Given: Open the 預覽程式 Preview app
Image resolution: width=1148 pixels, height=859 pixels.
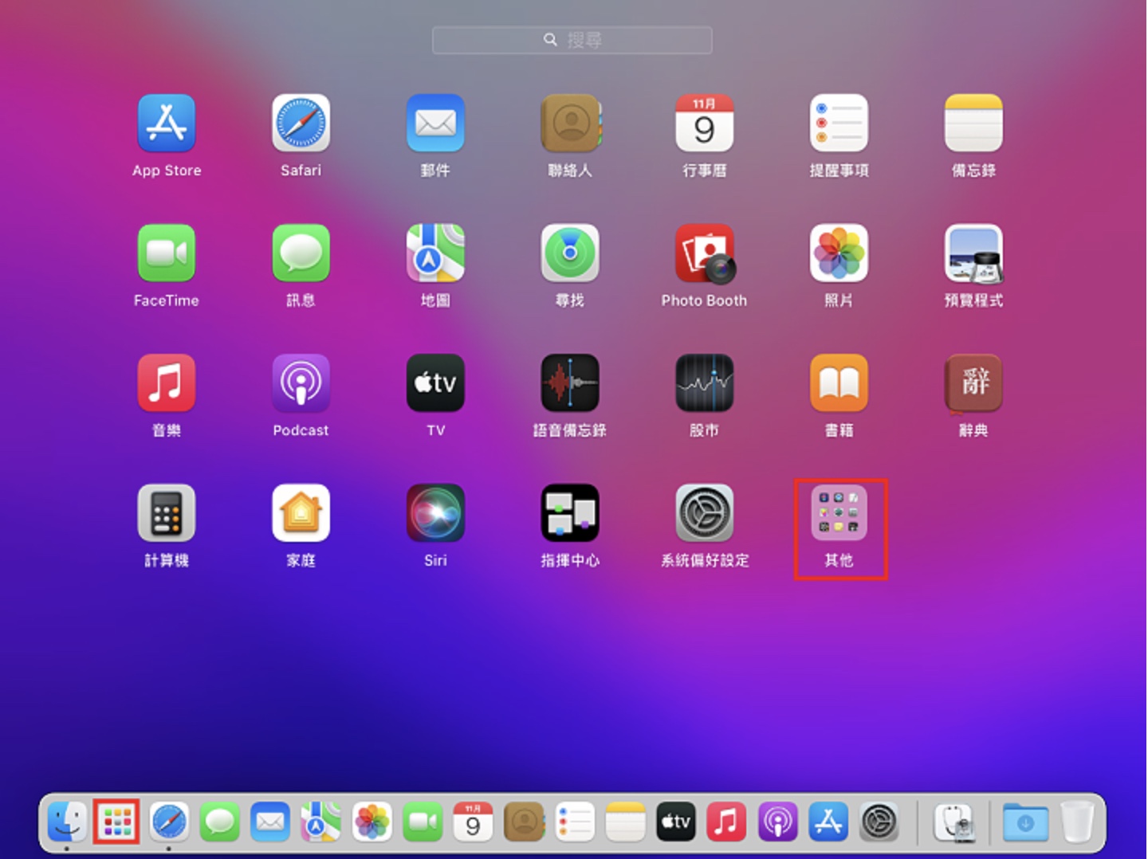Looking at the screenshot, I should click(973, 253).
